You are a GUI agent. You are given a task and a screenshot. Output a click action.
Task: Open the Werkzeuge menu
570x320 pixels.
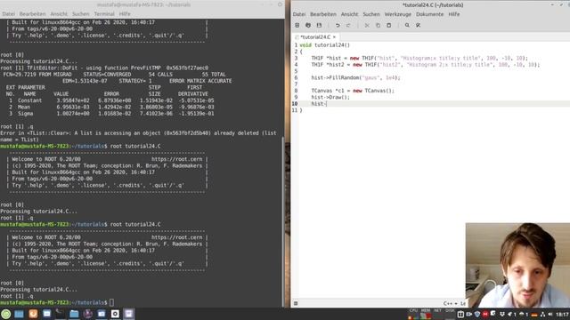tap(398, 14)
